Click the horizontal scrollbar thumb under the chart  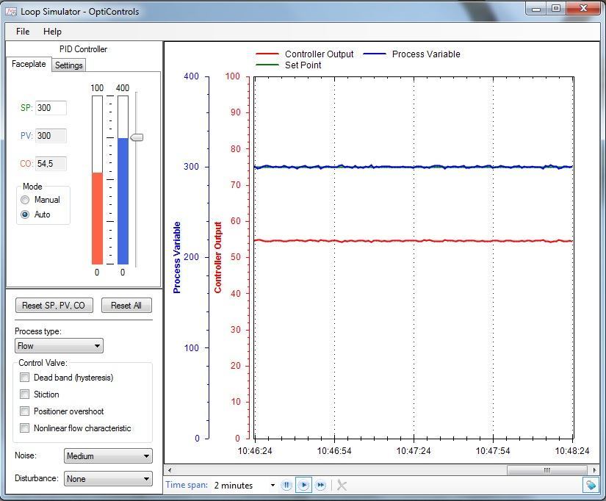click(547, 470)
